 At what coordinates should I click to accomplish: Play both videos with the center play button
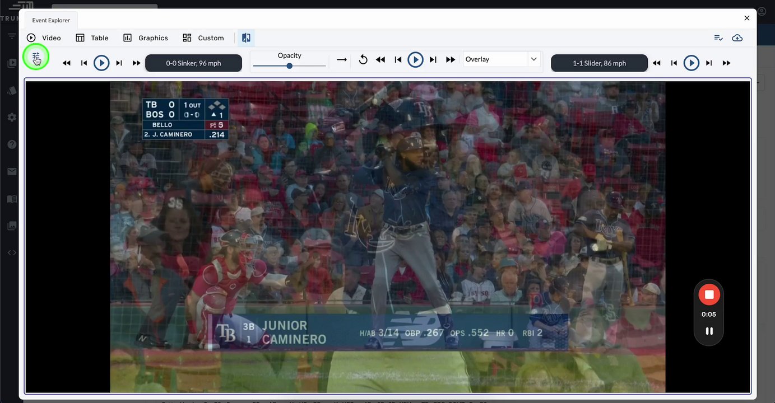coord(415,59)
